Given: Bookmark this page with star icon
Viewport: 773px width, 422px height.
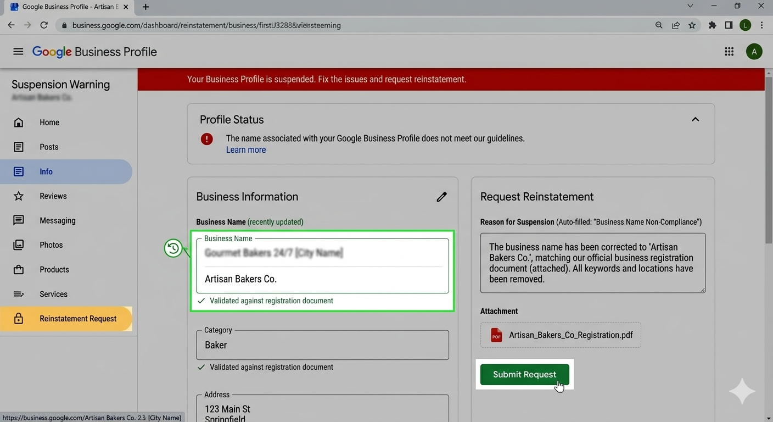Looking at the screenshot, I should 692,25.
